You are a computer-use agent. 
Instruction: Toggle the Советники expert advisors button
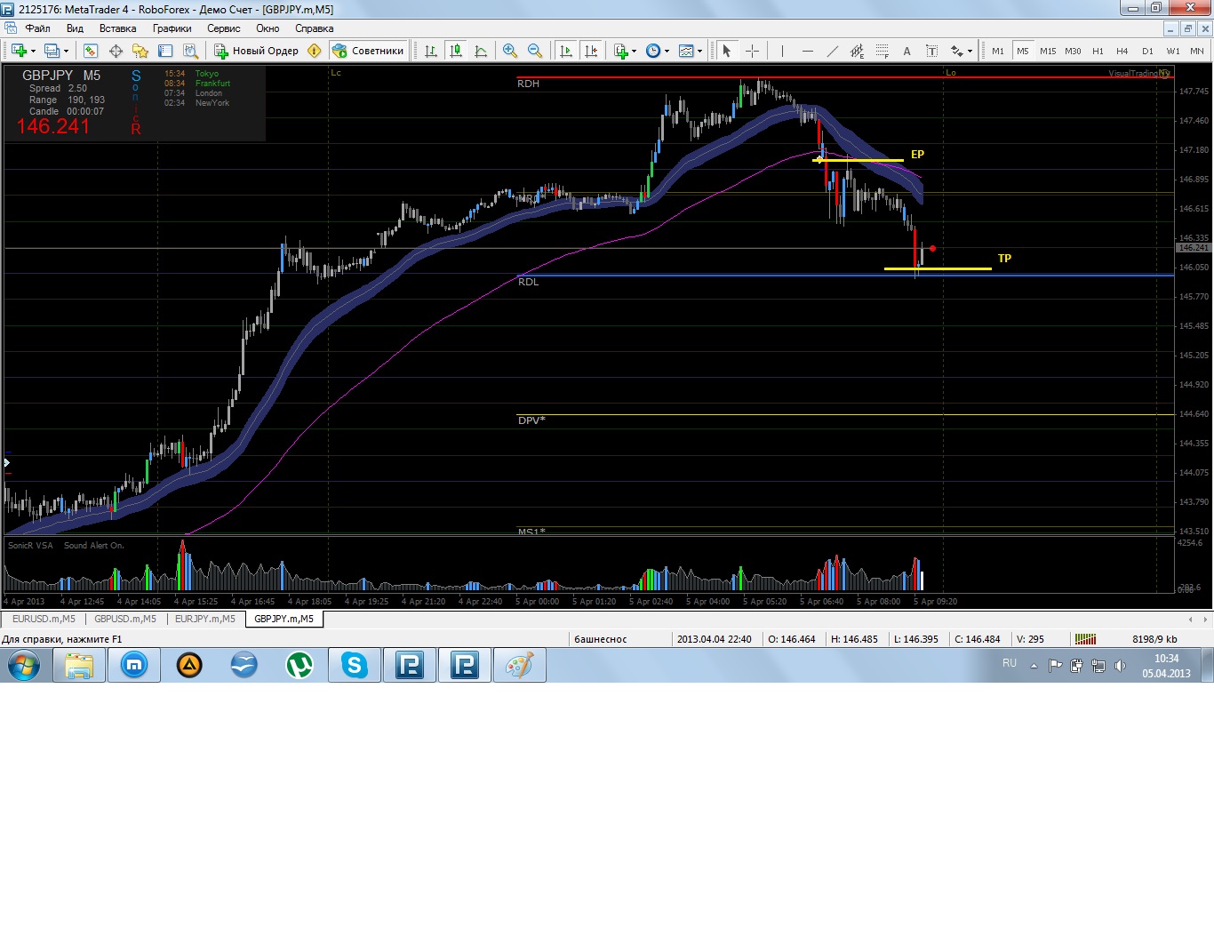coord(368,51)
